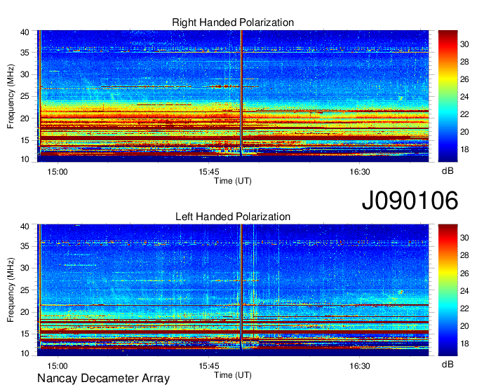Click the 20 dB label on Right Handed colorbar
The width and height of the screenshot is (477, 387).
point(464,132)
